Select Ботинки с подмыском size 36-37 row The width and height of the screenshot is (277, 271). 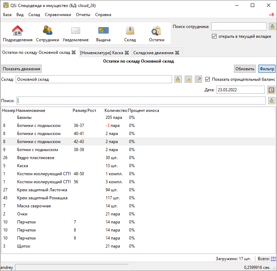click(138, 126)
